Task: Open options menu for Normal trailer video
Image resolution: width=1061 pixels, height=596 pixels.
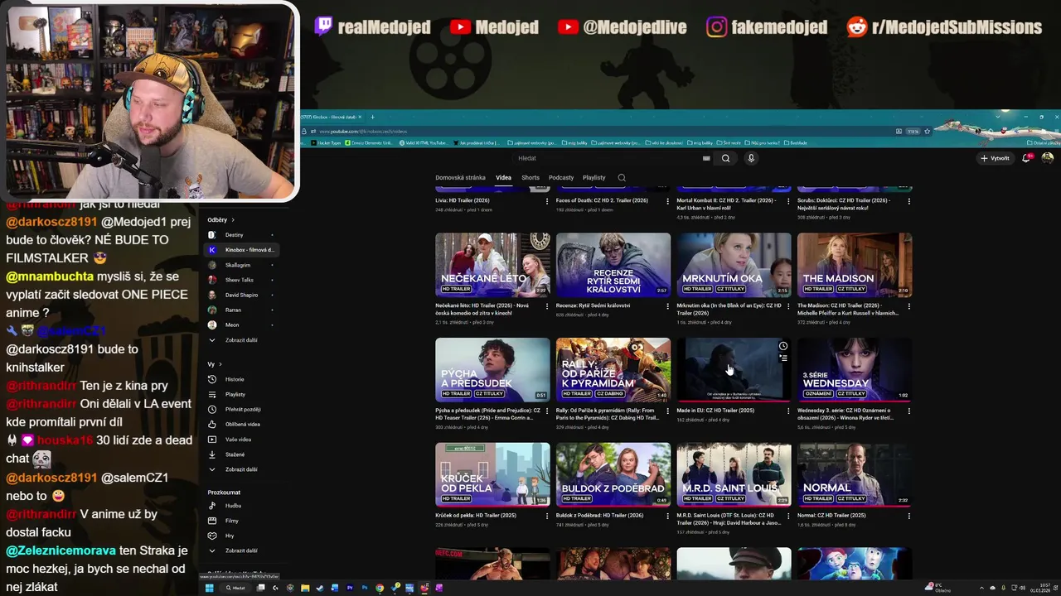Action: point(909,516)
